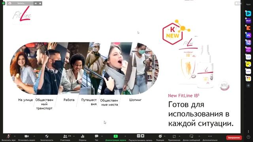Open the yellow smiley face app
The image size is (253, 142).
[248, 64]
